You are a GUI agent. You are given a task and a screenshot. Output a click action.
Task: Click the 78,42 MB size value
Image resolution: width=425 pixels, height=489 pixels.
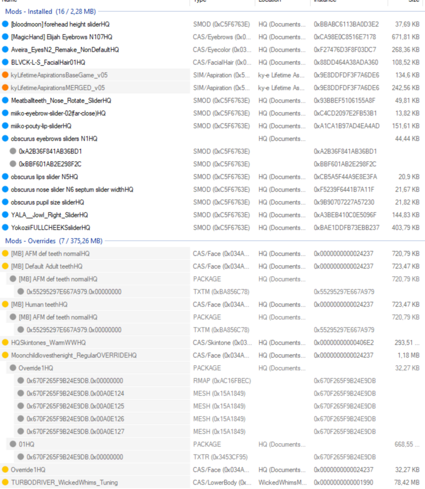click(x=406, y=483)
